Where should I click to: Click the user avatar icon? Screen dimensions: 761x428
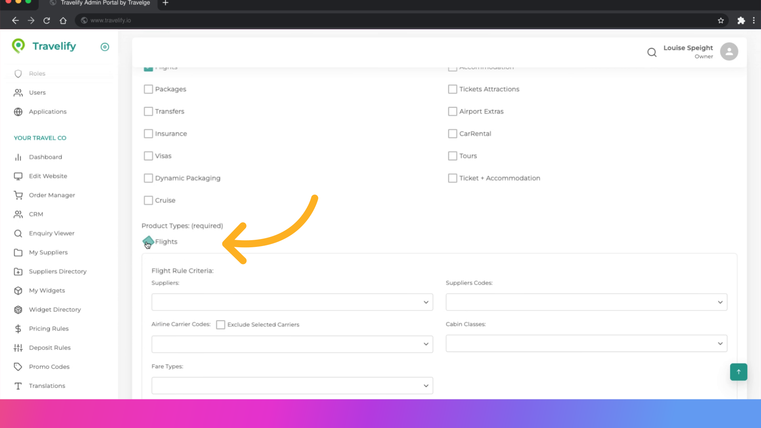point(728,52)
